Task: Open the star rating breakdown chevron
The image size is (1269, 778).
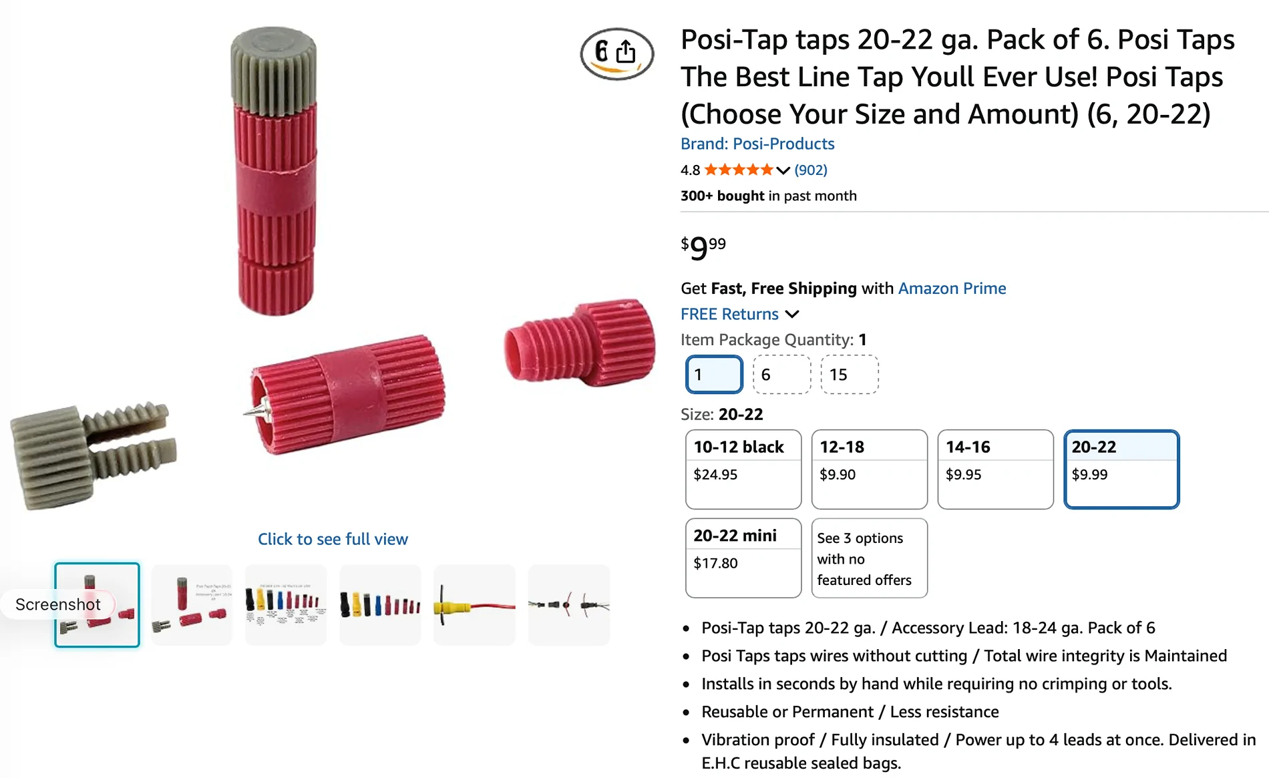Action: (783, 170)
